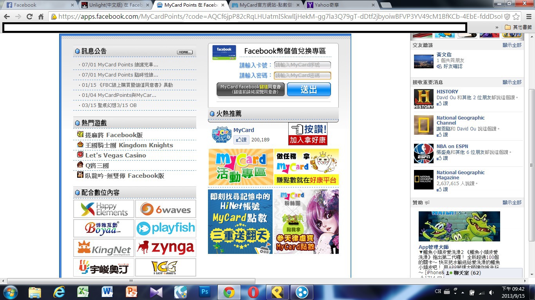
Task: Click the playfish partner logo
Action: point(166,229)
